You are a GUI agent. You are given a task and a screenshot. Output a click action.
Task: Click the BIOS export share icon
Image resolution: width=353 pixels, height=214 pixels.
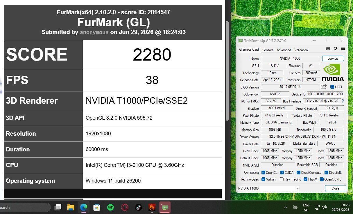pos(324,87)
